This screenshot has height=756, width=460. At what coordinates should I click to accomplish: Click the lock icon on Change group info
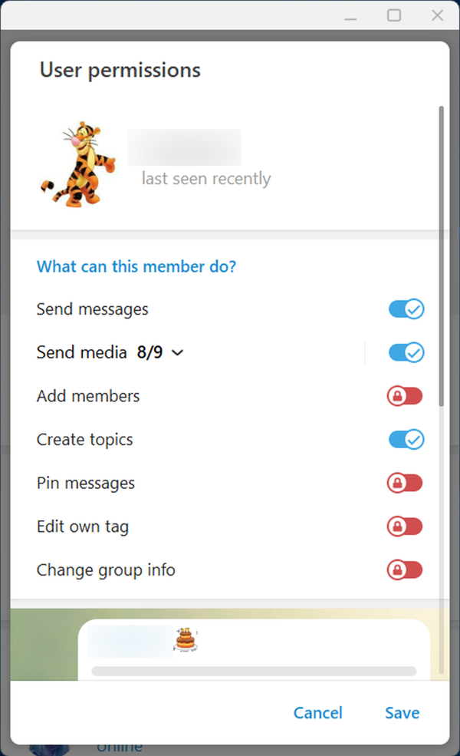[397, 570]
